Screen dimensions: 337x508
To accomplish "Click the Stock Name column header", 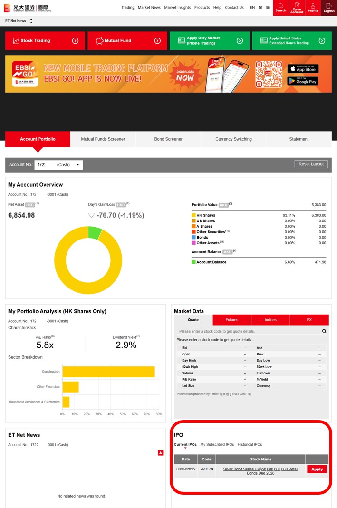I will click(260, 459).
